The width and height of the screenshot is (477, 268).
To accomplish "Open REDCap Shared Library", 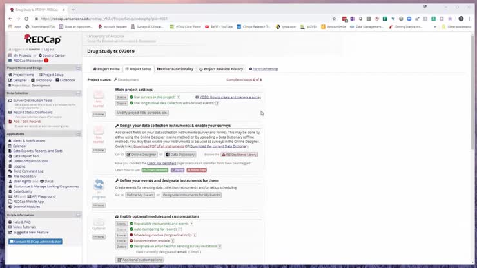I will [239, 155].
